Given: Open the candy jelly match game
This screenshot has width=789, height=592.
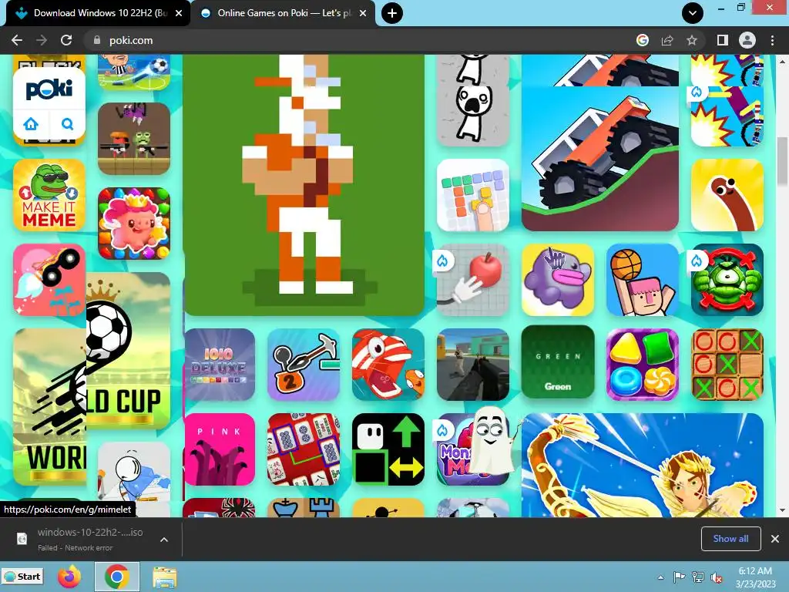Looking at the screenshot, I should click(643, 365).
